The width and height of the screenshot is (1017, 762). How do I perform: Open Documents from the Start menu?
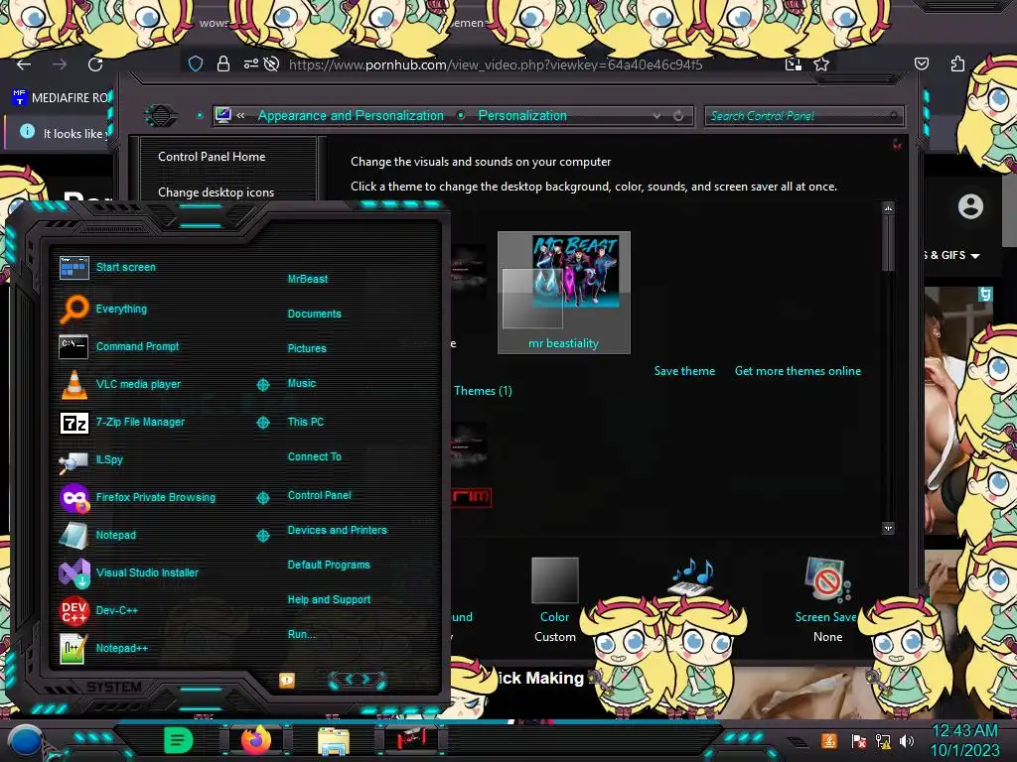click(x=314, y=314)
